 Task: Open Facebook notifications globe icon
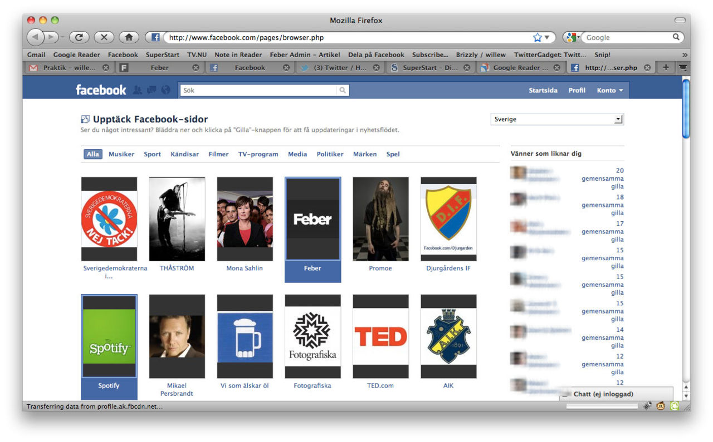click(x=165, y=90)
